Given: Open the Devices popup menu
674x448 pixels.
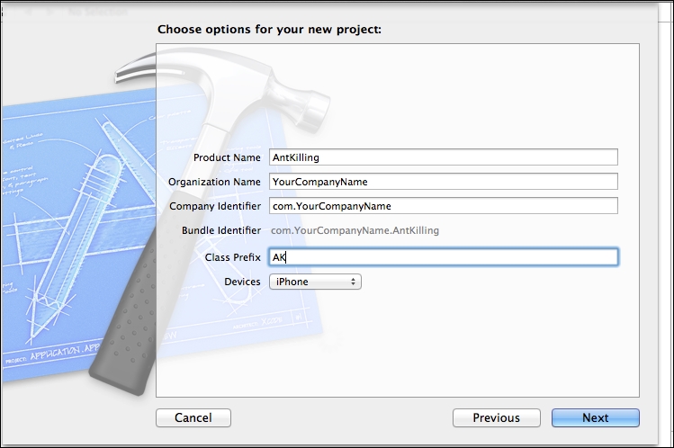Looking at the screenshot, I should [315, 282].
